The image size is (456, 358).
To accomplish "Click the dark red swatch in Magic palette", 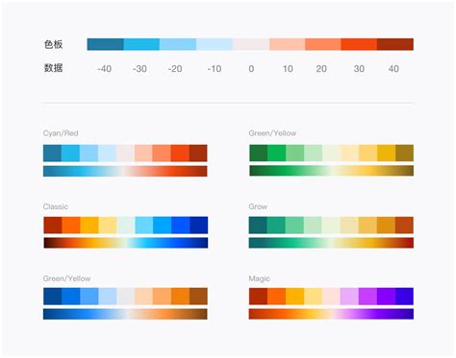I will 258,297.
